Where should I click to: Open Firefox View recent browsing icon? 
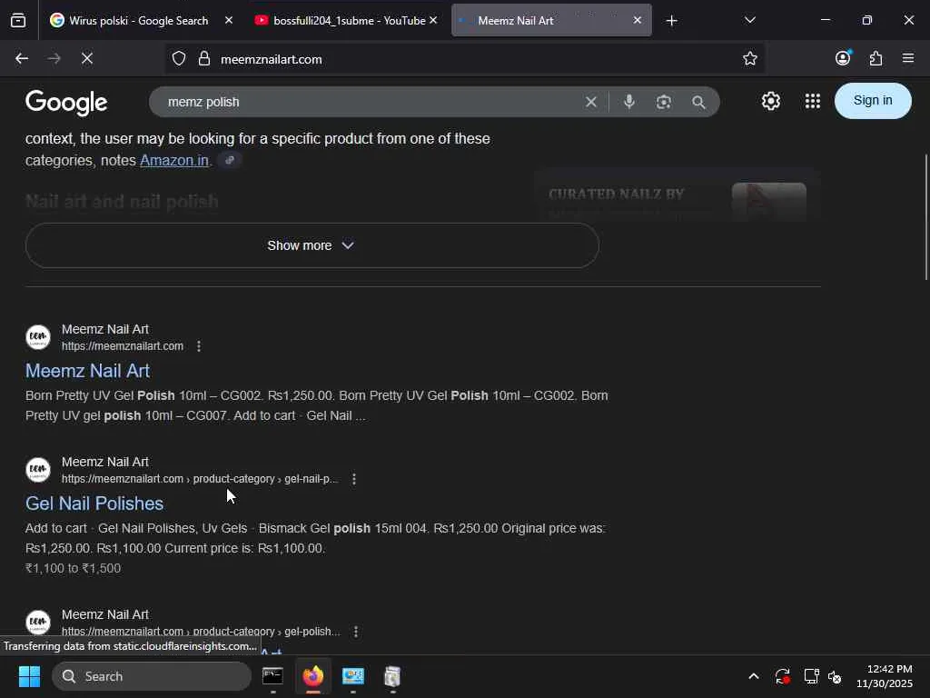click(18, 20)
